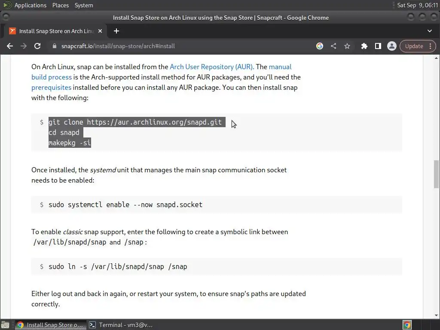This screenshot has width=440, height=330.
Task: Click the scrollbar down arrow
Action: 436,315
